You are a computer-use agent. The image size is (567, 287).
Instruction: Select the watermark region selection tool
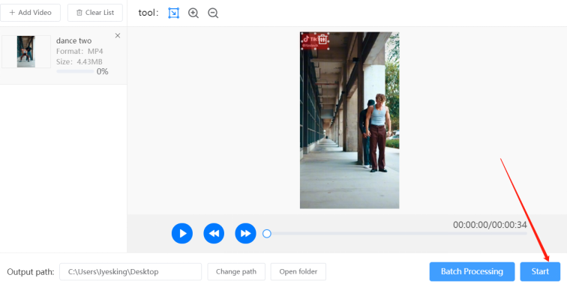[x=173, y=13]
